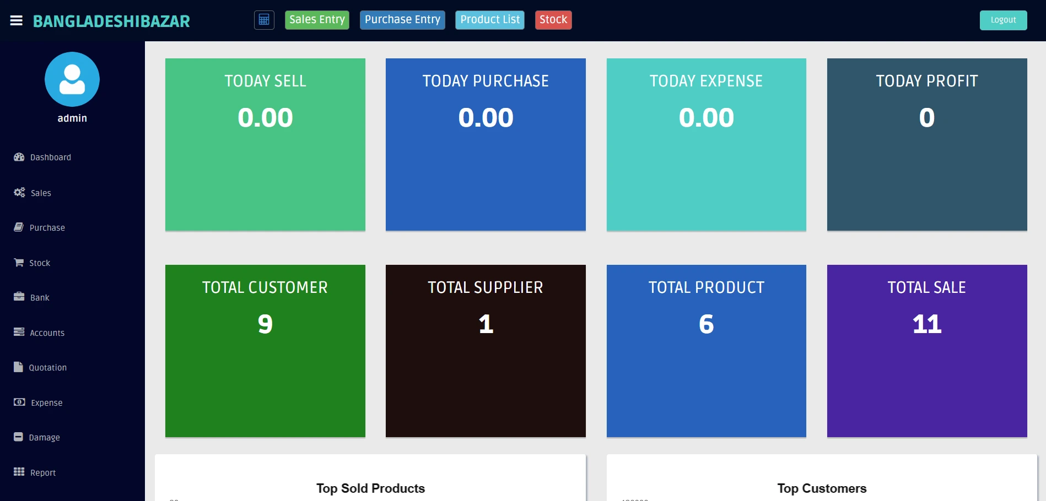Select the Report grid icon

(x=19, y=472)
